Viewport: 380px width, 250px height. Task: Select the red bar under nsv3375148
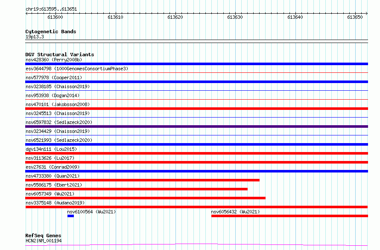196,207
